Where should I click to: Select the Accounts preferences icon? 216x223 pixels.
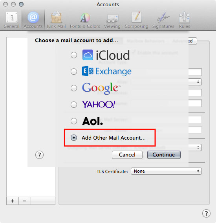coord(33,20)
